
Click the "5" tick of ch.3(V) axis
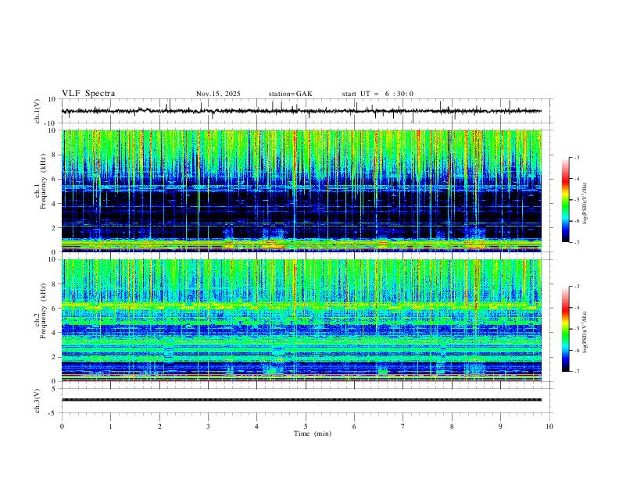tap(55, 389)
